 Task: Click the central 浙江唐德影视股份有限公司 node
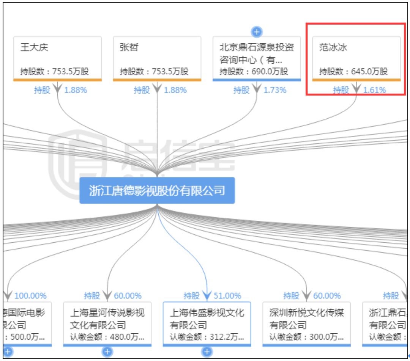[157, 190]
